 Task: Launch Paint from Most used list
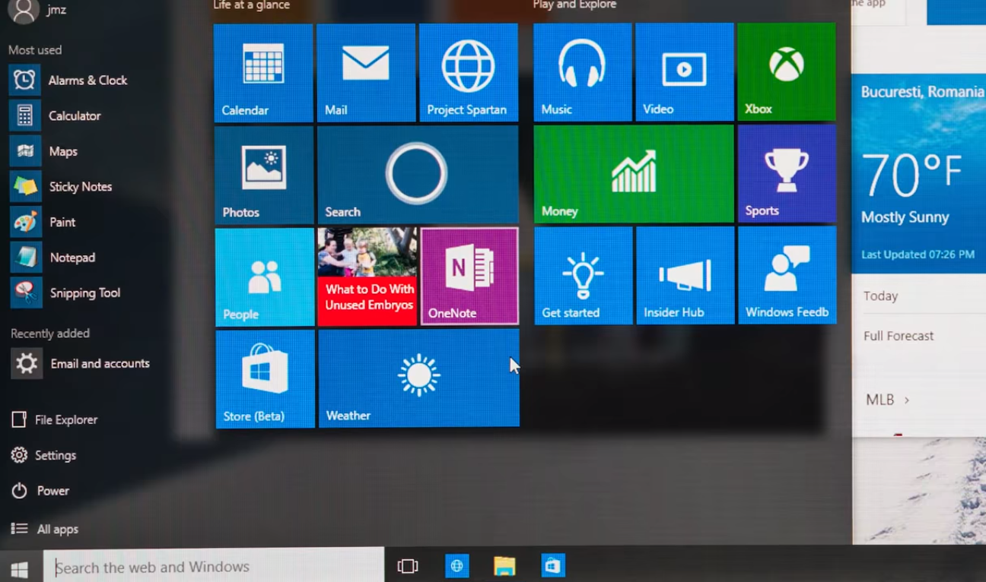coord(43,222)
